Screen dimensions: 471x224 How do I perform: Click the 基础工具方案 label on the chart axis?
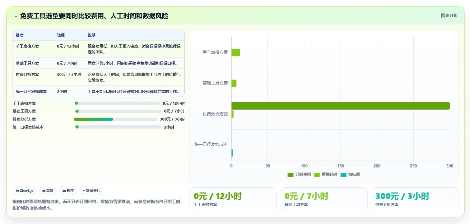coord(215,83)
